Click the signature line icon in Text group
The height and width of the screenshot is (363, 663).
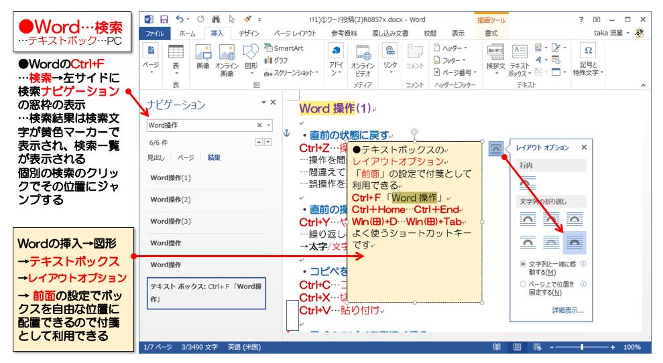[556, 48]
